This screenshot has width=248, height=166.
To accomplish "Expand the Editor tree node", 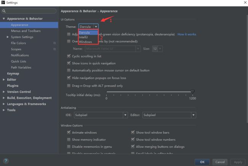I will [x=4, y=80].
